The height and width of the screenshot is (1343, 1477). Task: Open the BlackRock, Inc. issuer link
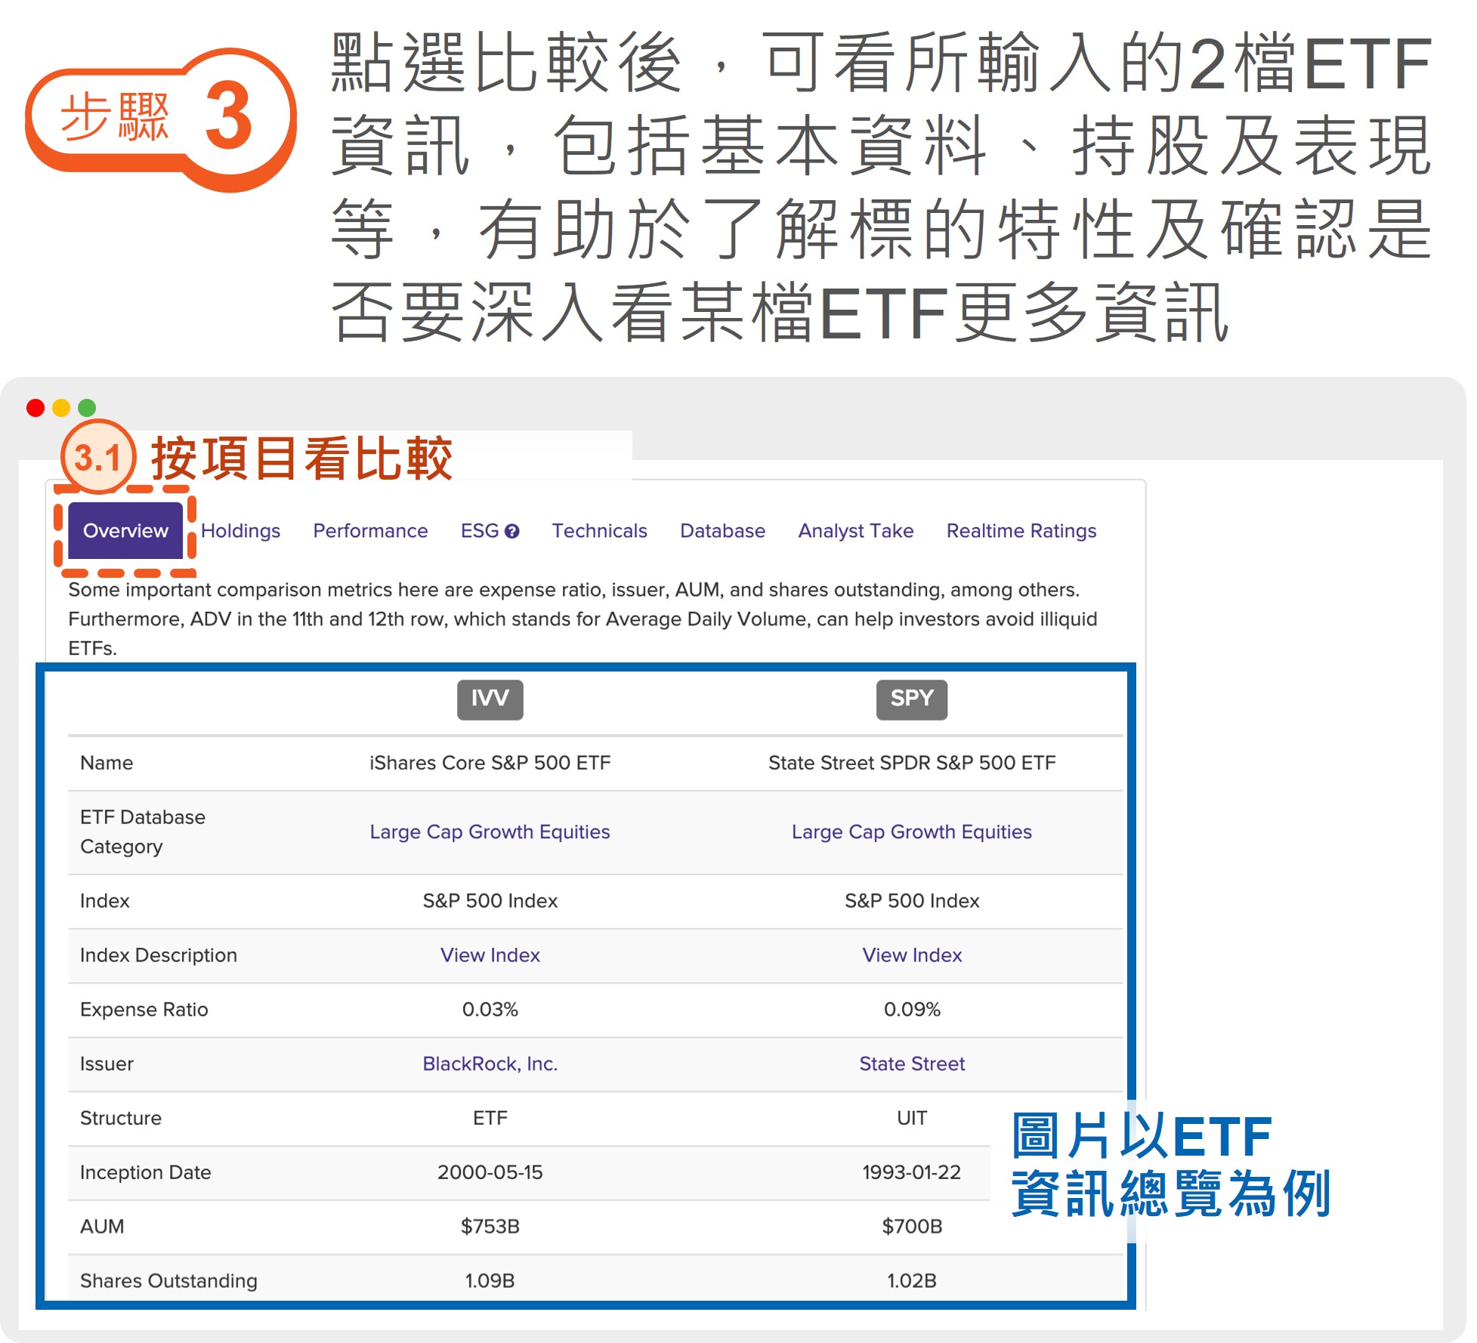coord(490,1064)
